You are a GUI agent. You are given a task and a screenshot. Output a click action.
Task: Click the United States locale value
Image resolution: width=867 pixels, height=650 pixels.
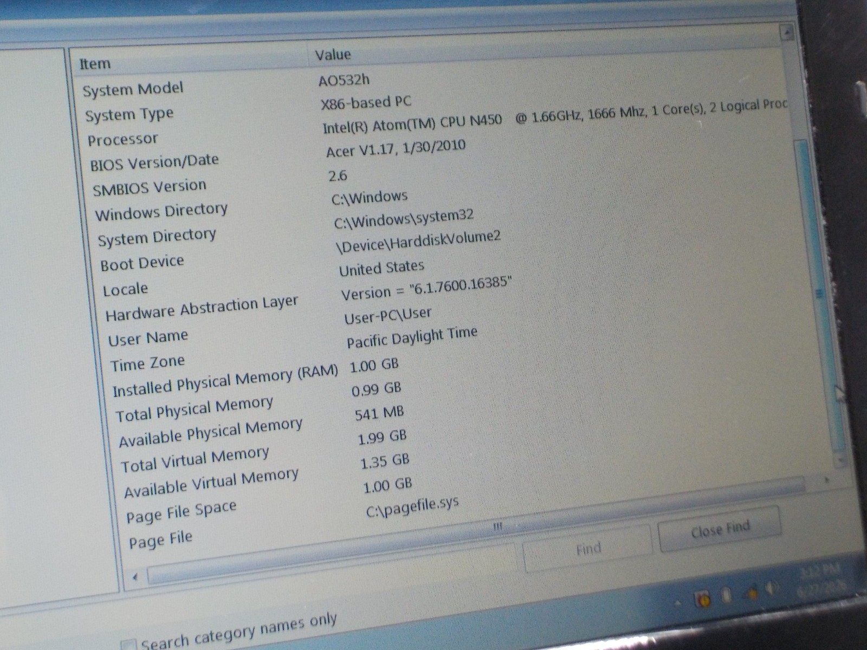tap(381, 268)
